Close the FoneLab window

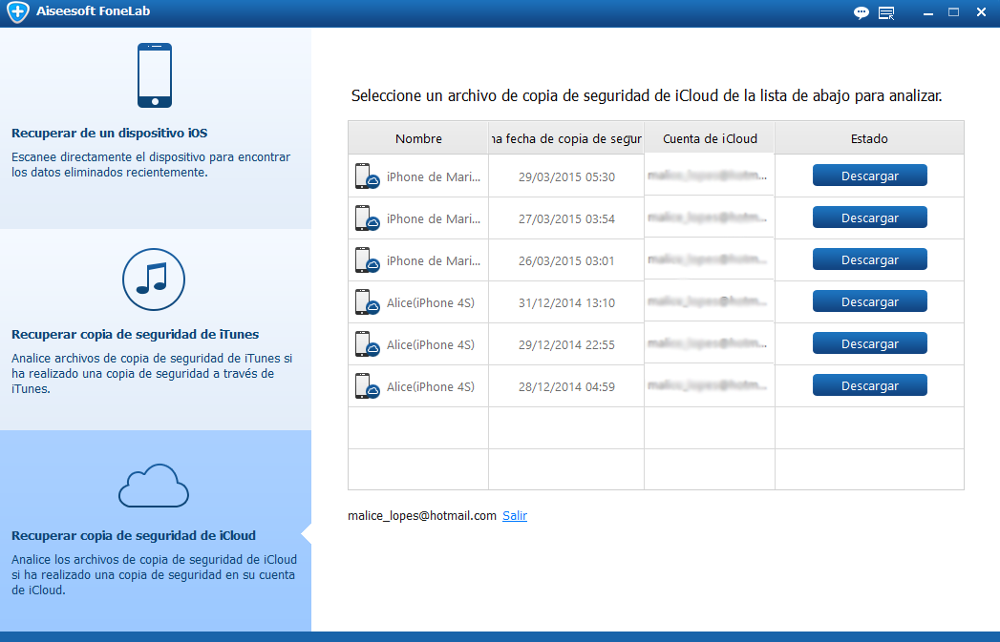coord(981,12)
